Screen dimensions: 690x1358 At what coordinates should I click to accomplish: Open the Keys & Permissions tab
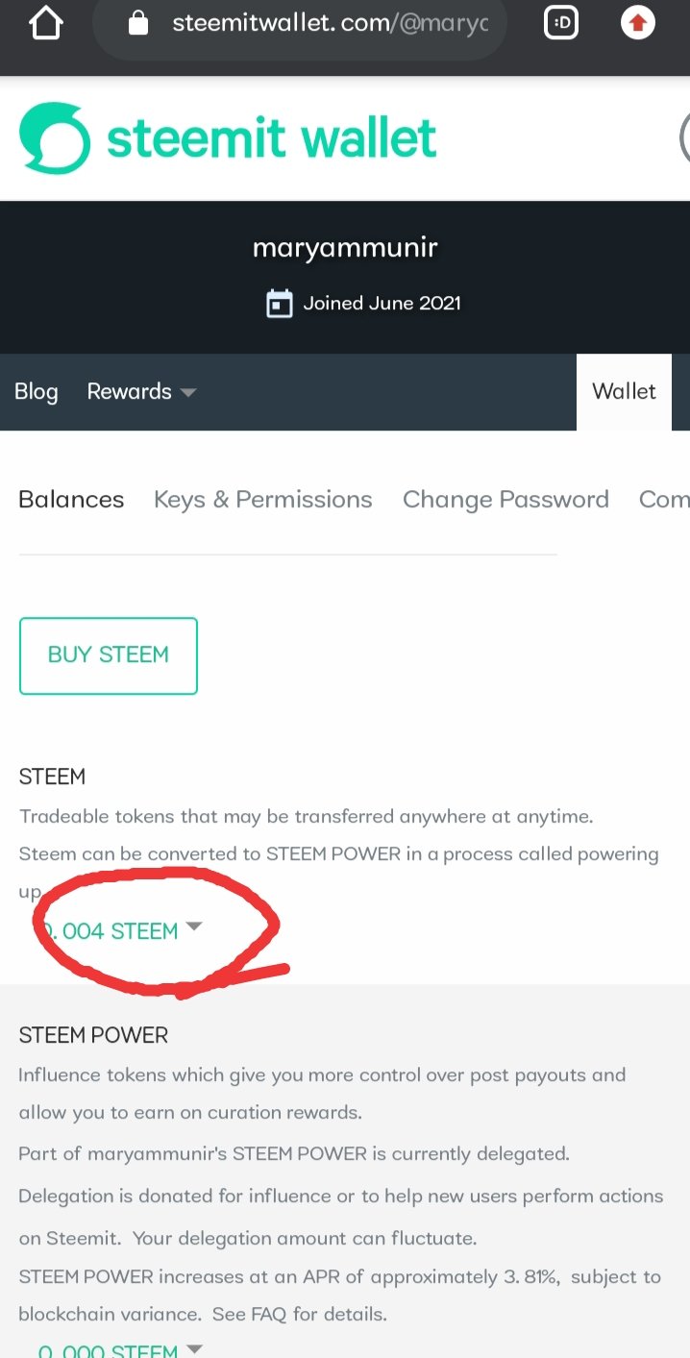pos(263,500)
